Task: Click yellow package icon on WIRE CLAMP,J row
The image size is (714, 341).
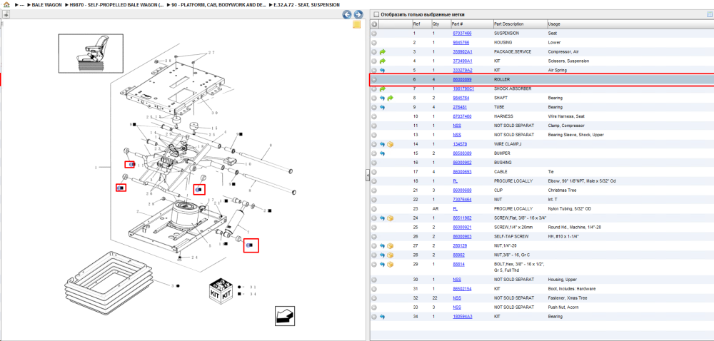Action: [x=391, y=144]
